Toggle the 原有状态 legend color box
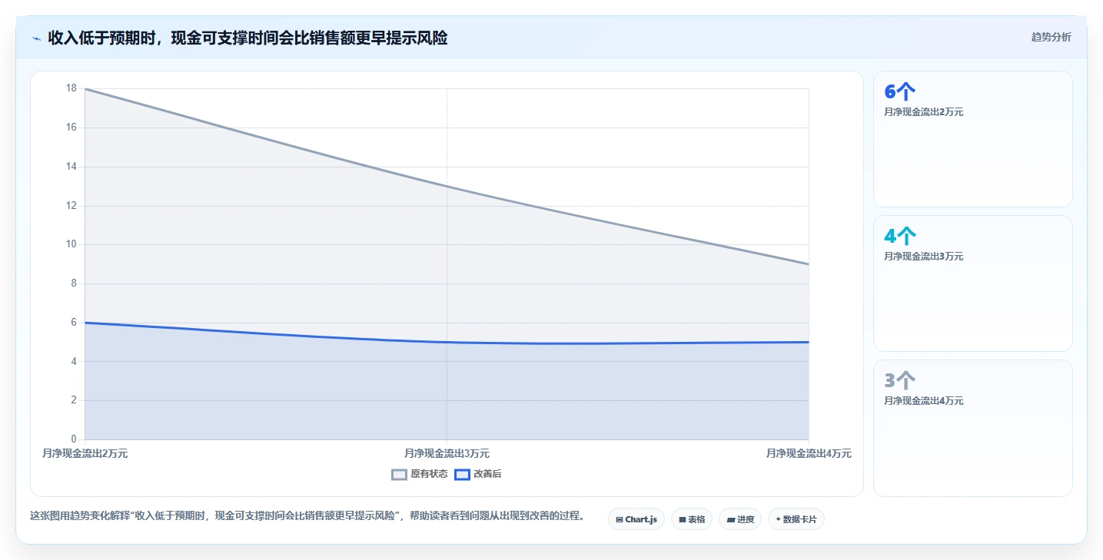The width and height of the screenshot is (1103, 560). (x=399, y=475)
